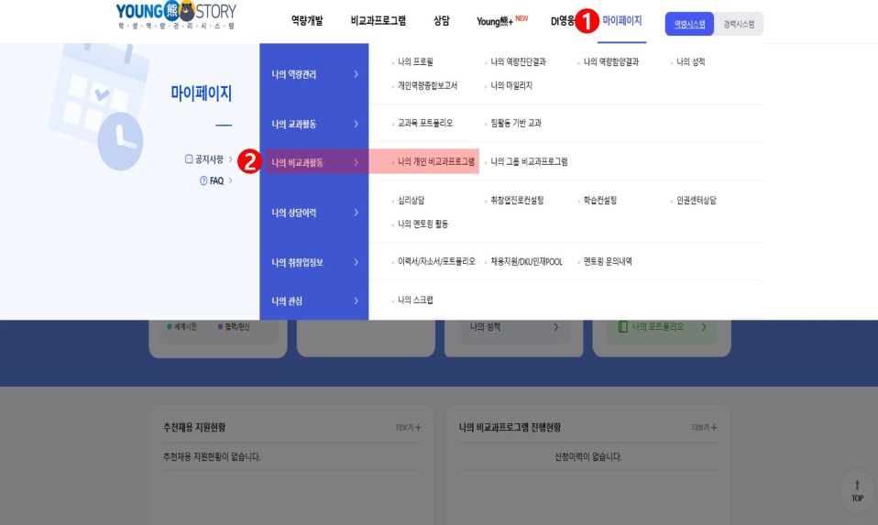Click the 협력/헌신 legend item

[234, 327]
